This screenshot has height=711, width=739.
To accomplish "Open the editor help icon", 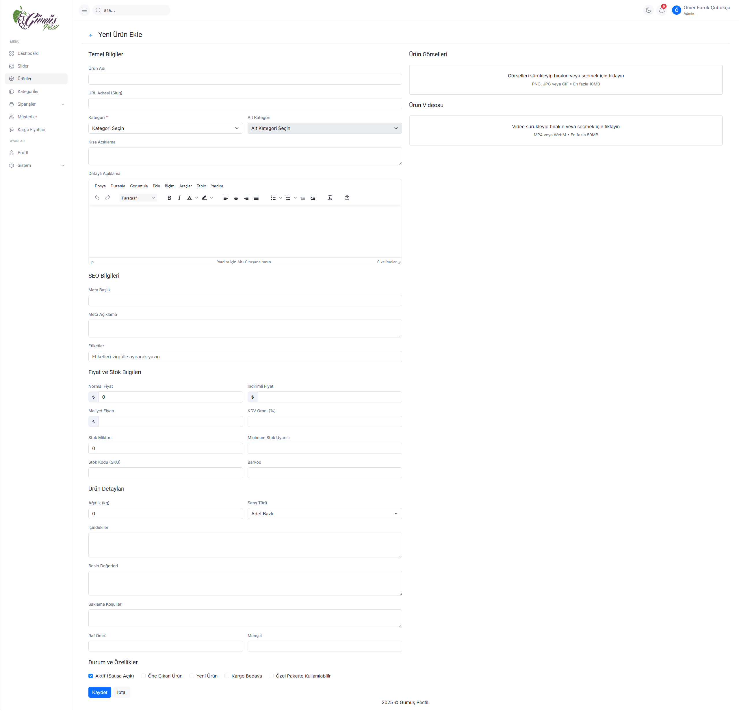I will [347, 198].
